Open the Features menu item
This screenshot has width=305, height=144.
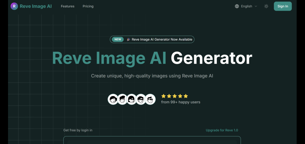67,6
